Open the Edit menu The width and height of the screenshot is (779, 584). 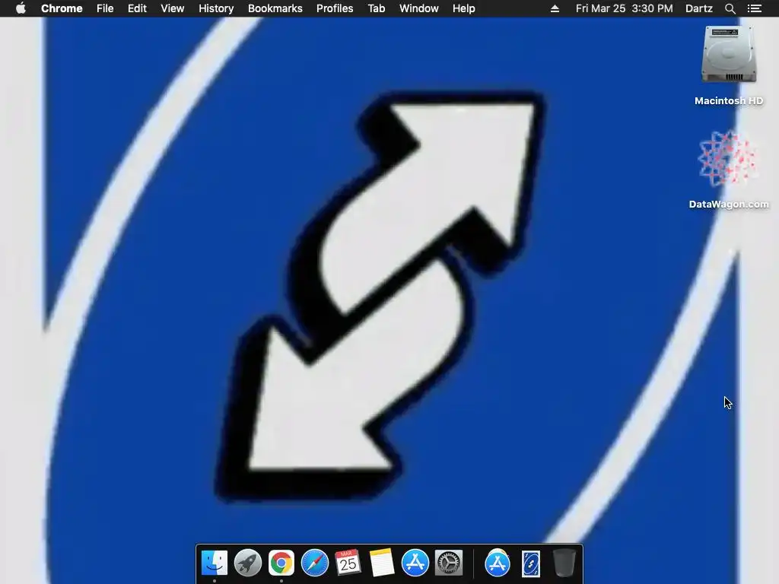(137, 8)
